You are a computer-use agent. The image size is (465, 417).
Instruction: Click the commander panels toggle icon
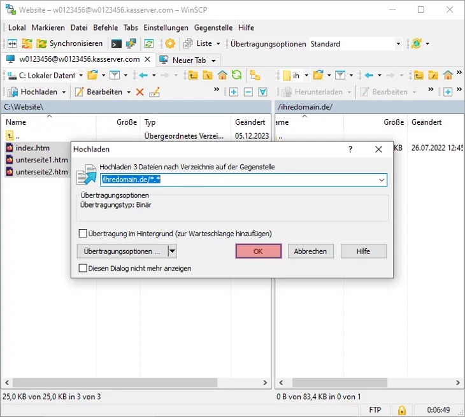tap(12, 43)
